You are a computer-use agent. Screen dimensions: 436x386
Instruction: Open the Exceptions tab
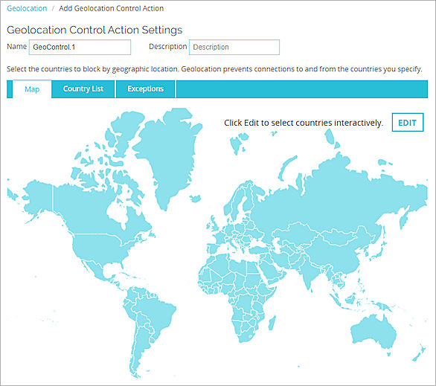coord(145,89)
